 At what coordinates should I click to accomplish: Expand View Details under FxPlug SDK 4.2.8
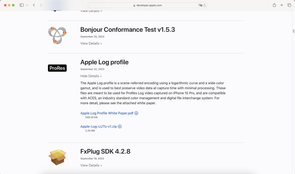click(91, 165)
